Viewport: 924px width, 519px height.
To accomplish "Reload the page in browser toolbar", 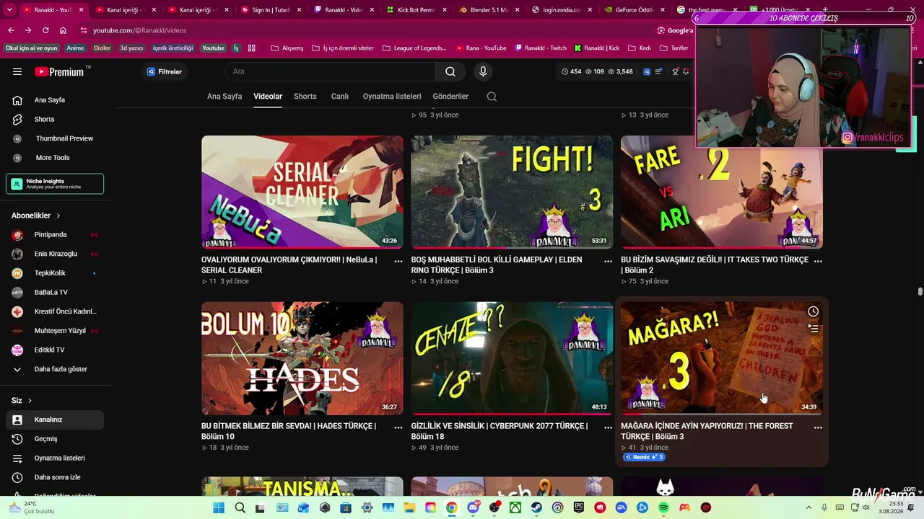I will tap(45, 30).
